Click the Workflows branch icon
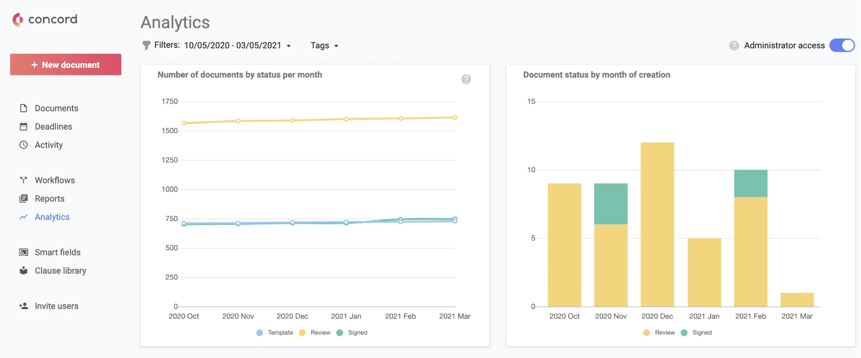Screen dimensions: 861x358 coord(23,180)
